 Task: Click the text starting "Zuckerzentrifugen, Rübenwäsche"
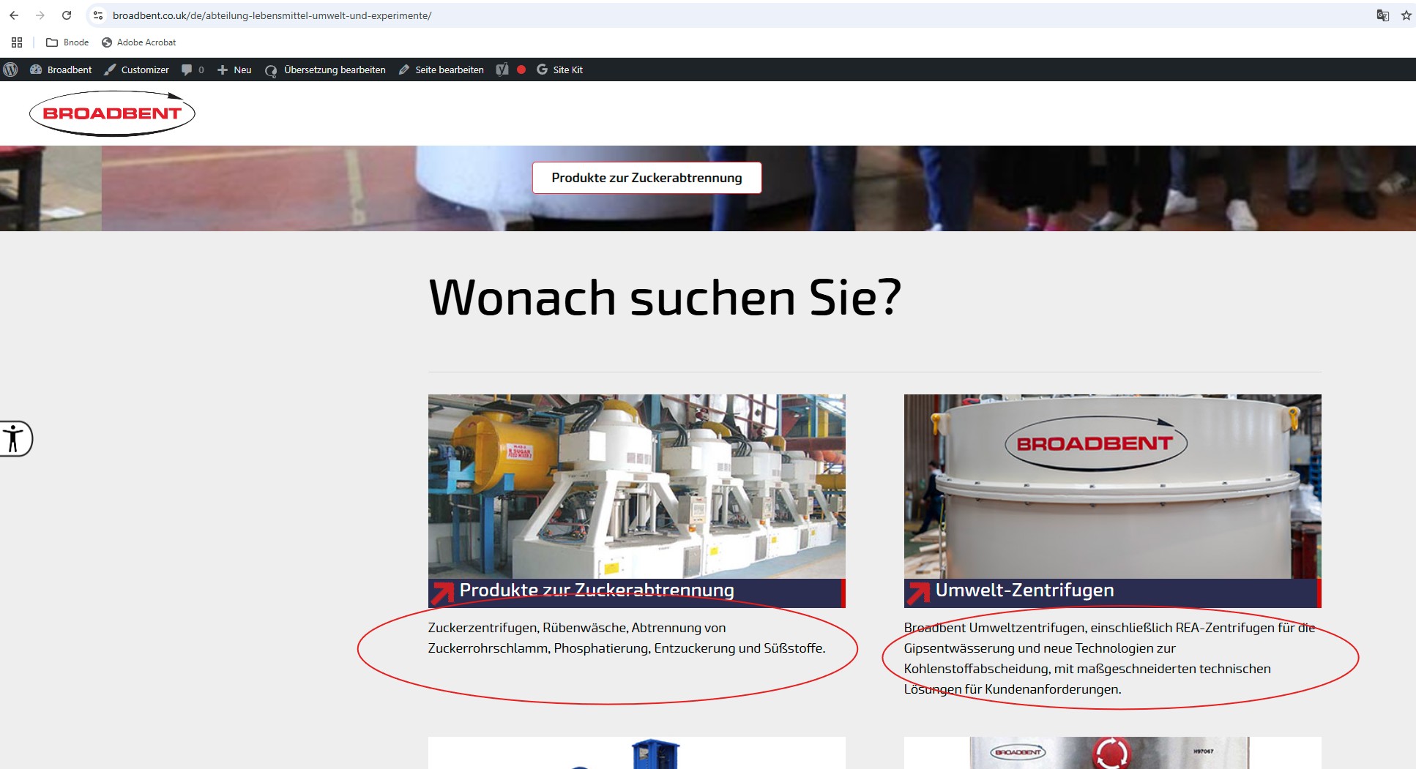(x=627, y=638)
